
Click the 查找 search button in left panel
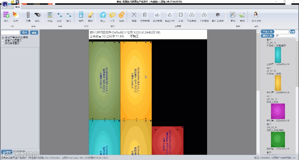25,32
